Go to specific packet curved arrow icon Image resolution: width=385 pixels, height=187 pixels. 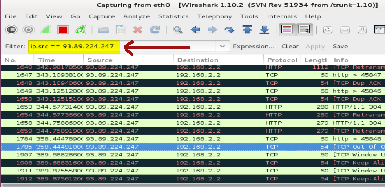click(x=229, y=30)
